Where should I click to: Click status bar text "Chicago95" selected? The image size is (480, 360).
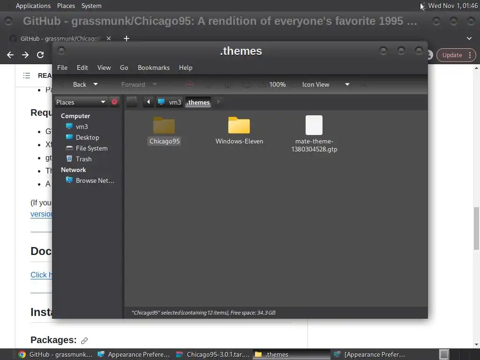click(x=203, y=313)
